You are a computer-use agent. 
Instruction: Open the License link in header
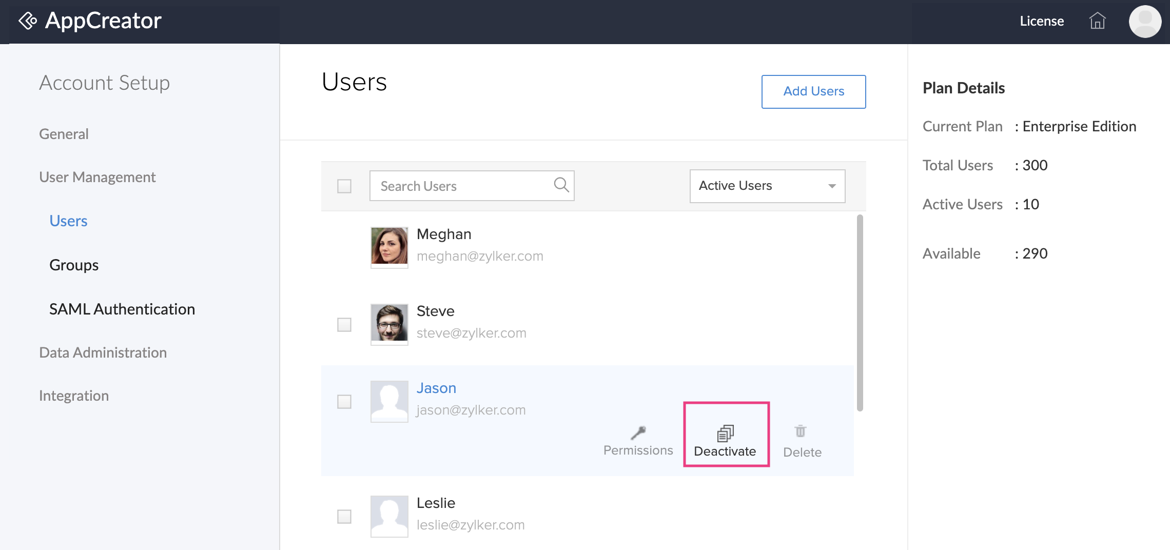point(1042,21)
